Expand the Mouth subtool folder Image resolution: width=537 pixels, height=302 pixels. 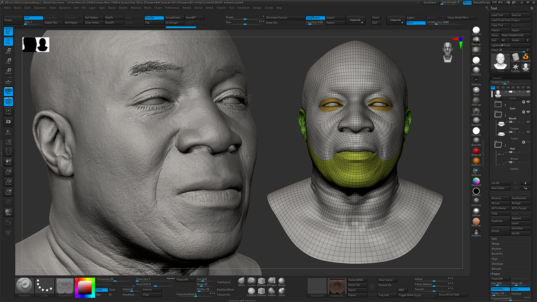(x=497, y=114)
